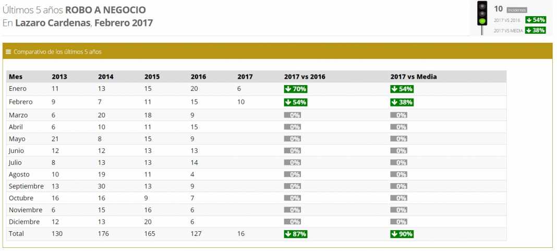This screenshot has height=251, width=557.
Task: Select the Noviembre row label
Action: click(x=26, y=210)
